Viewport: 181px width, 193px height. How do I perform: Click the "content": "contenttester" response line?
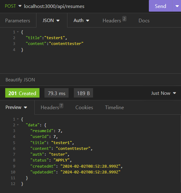[x=61, y=149]
